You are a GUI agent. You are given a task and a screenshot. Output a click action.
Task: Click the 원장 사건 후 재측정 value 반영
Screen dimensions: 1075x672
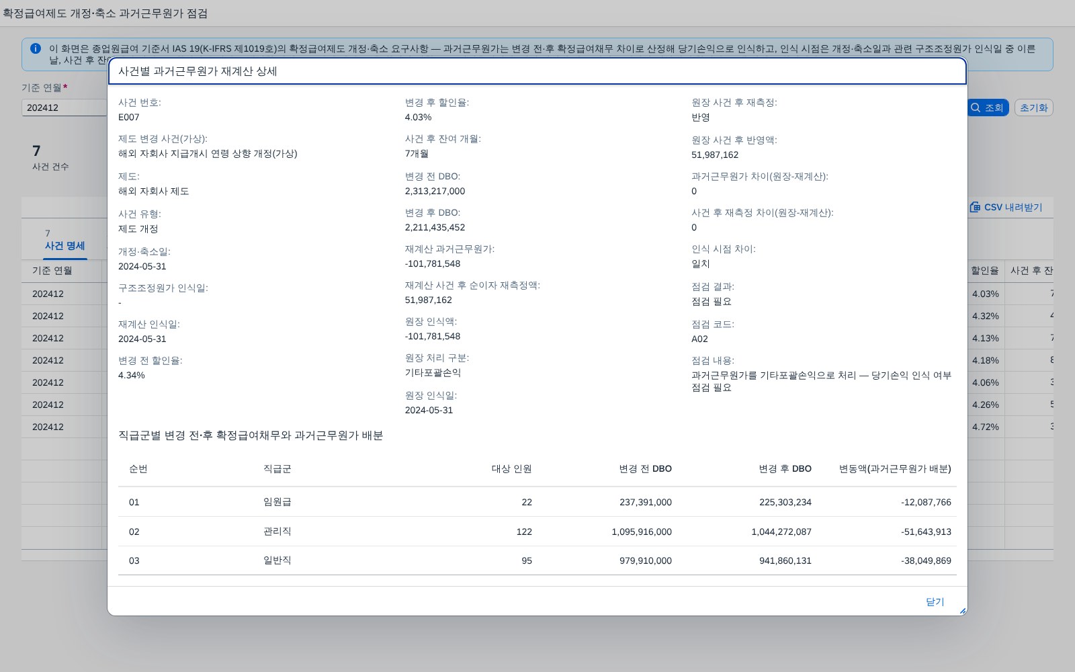[701, 117]
